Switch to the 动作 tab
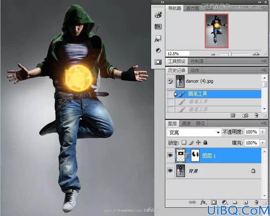 tap(195, 70)
